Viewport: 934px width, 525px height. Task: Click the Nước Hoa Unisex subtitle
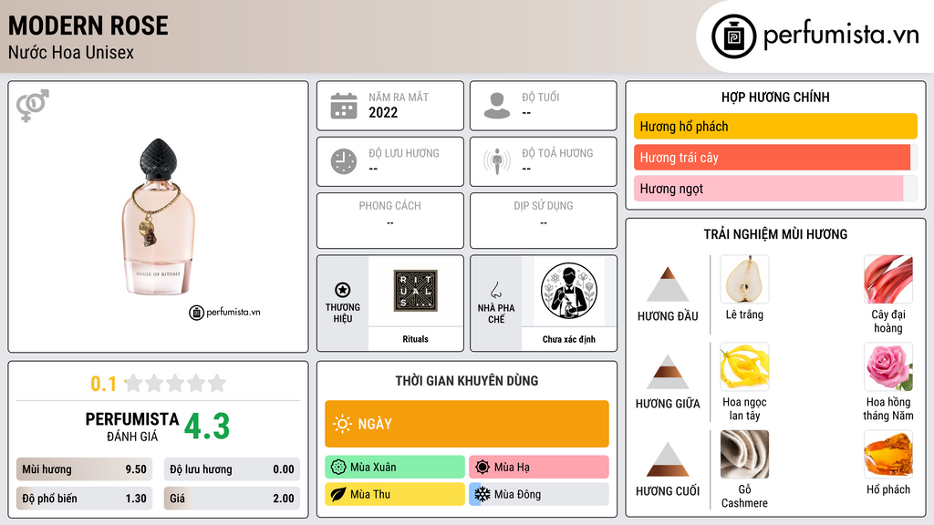[x=71, y=52]
